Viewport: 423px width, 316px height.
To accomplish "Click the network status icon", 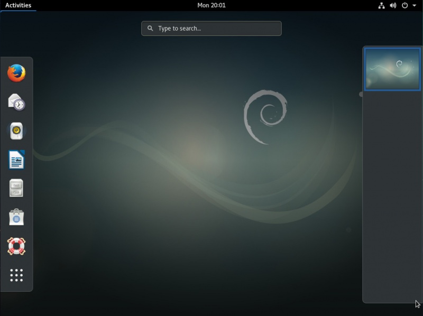I will 382,5.
